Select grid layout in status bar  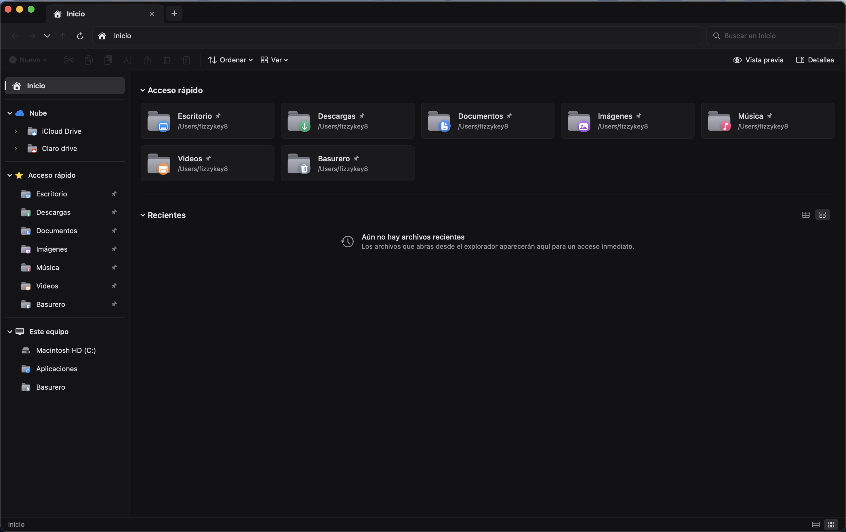[x=831, y=524]
